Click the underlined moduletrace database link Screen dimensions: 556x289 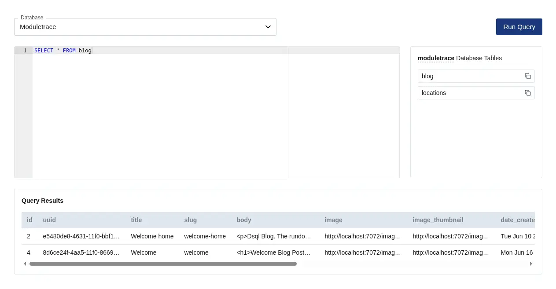[x=435, y=58]
